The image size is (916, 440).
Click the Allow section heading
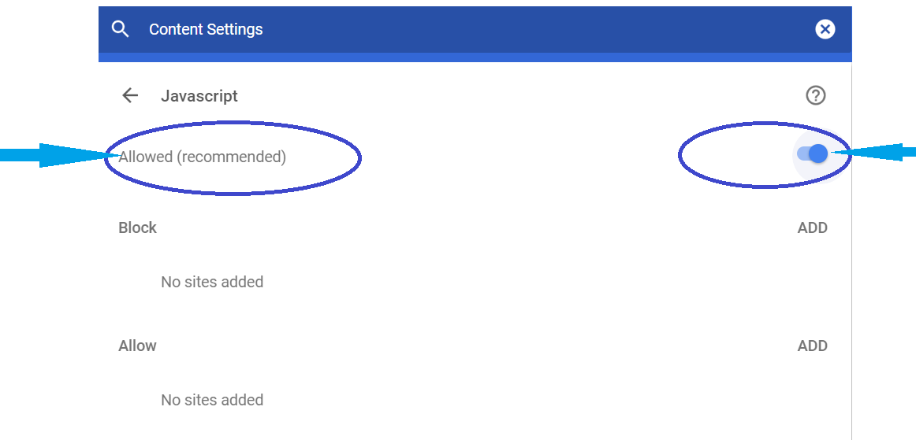(137, 346)
